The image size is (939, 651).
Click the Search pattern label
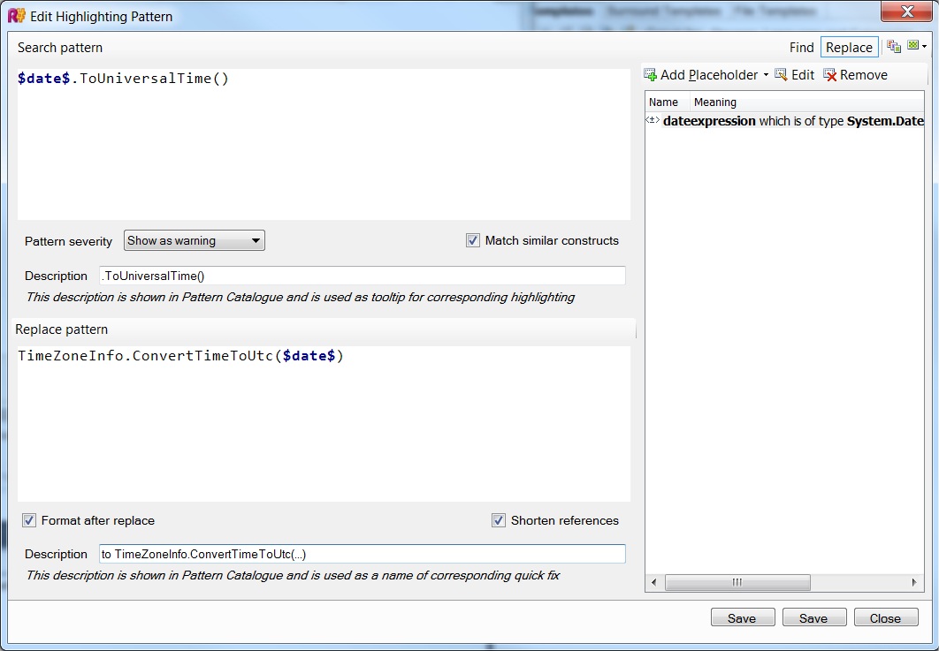[60, 48]
